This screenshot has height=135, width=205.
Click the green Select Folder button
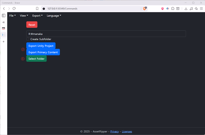point(36,59)
